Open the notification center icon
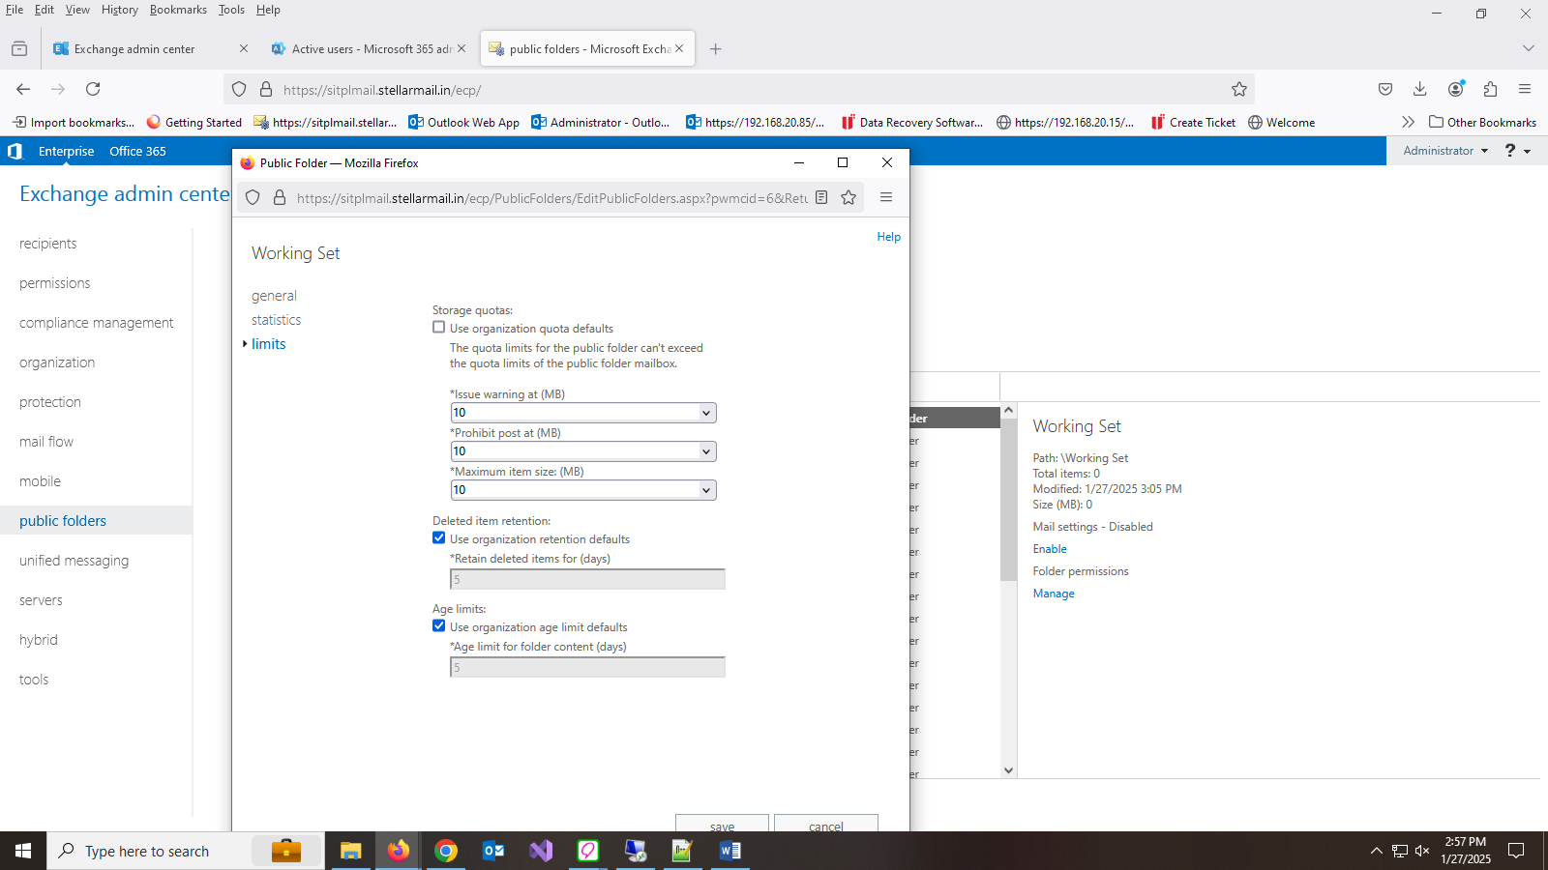Screen dimensions: 1548x870 tap(1517, 851)
